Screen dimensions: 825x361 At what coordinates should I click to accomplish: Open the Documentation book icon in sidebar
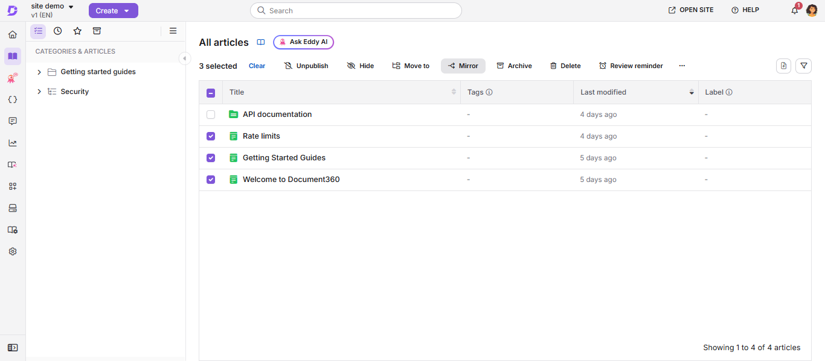point(13,56)
